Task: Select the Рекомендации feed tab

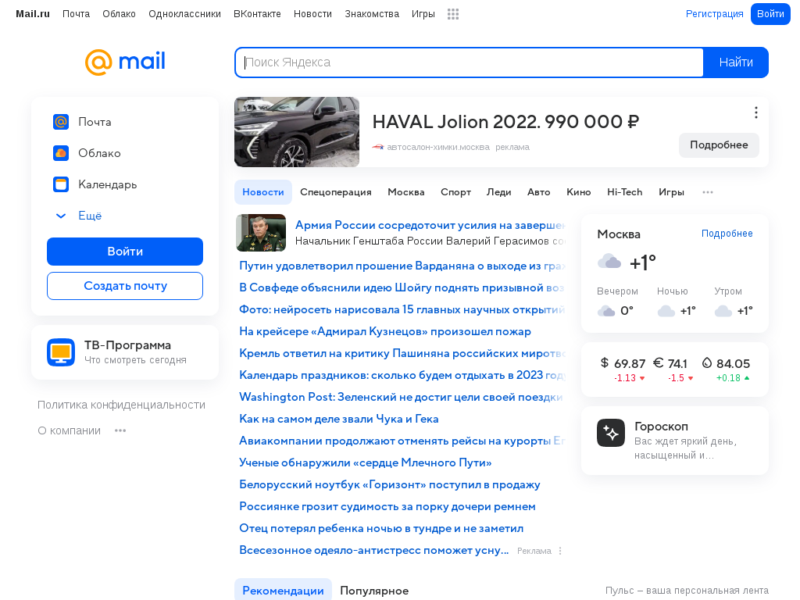Action: 283,591
